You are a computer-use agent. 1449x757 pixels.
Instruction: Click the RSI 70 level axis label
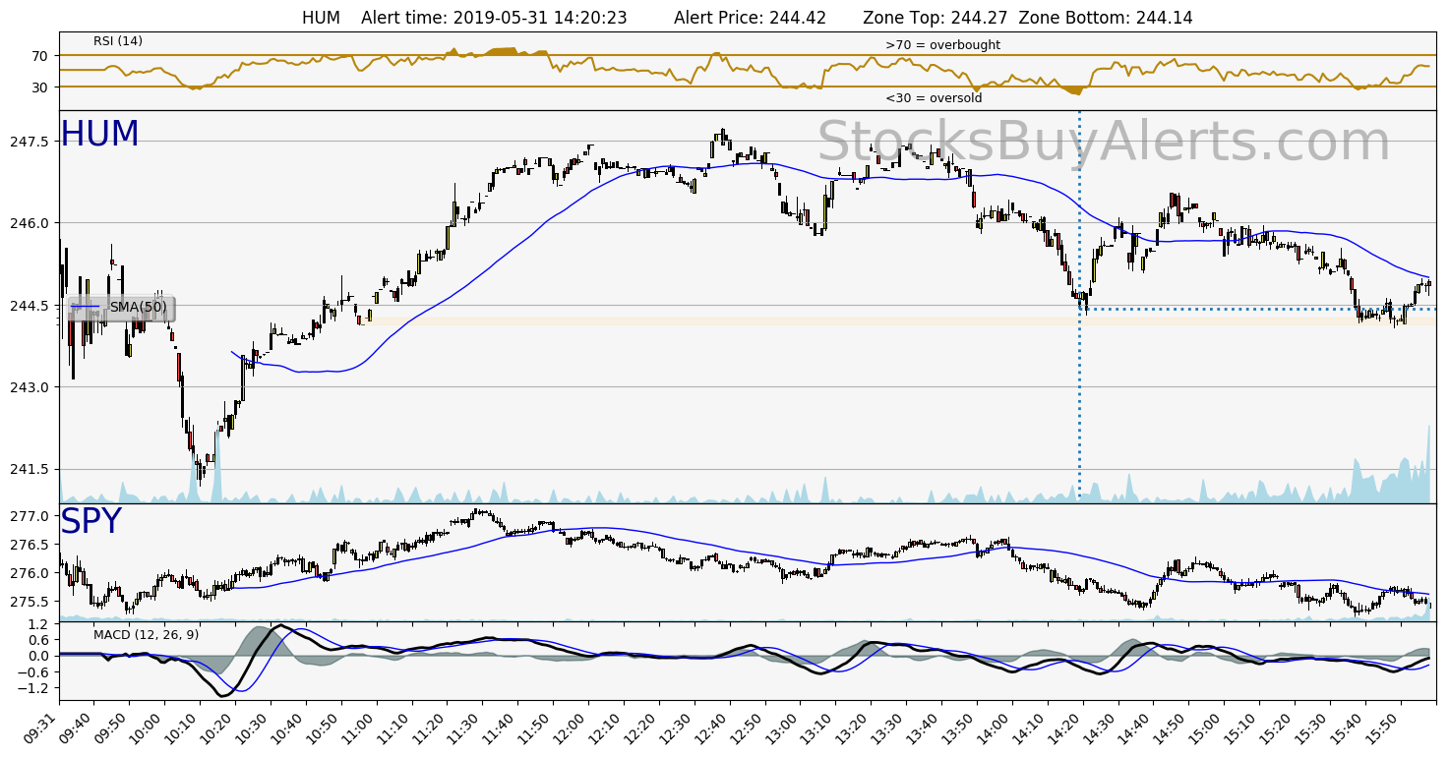pyautogui.click(x=39, y=56)
